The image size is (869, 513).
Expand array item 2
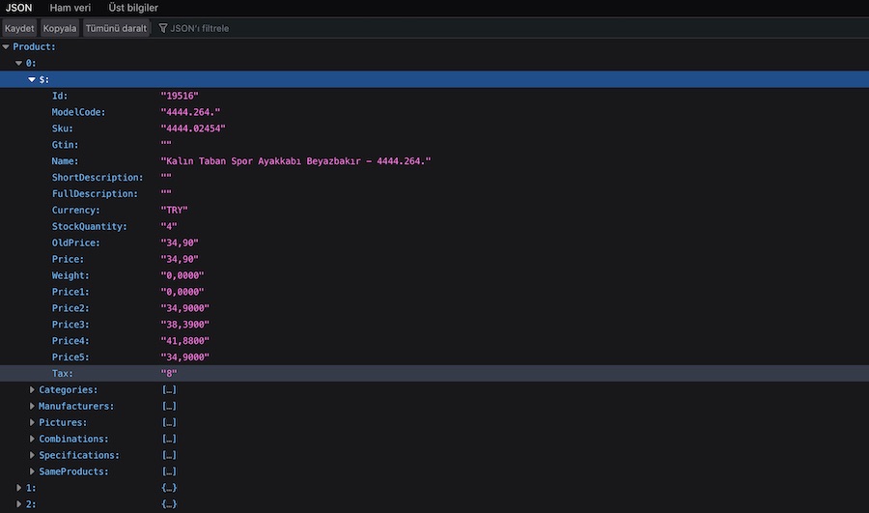point(19,504)
